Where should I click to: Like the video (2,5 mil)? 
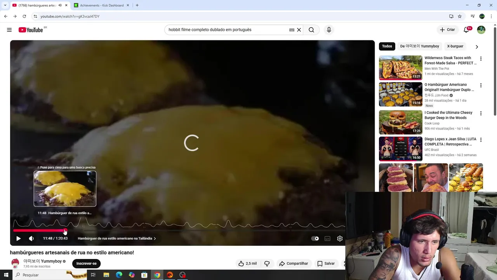pos(248,263)
